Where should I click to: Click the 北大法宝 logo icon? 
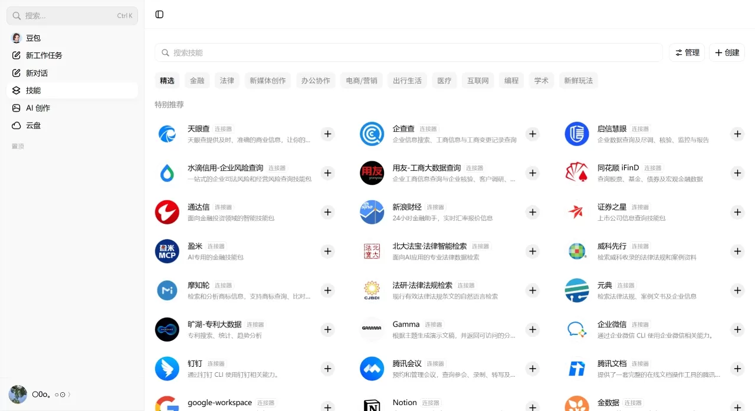coord(372,251)
